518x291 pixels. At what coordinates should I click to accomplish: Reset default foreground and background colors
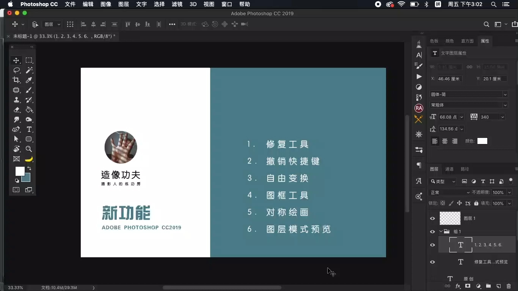[17, 181]
